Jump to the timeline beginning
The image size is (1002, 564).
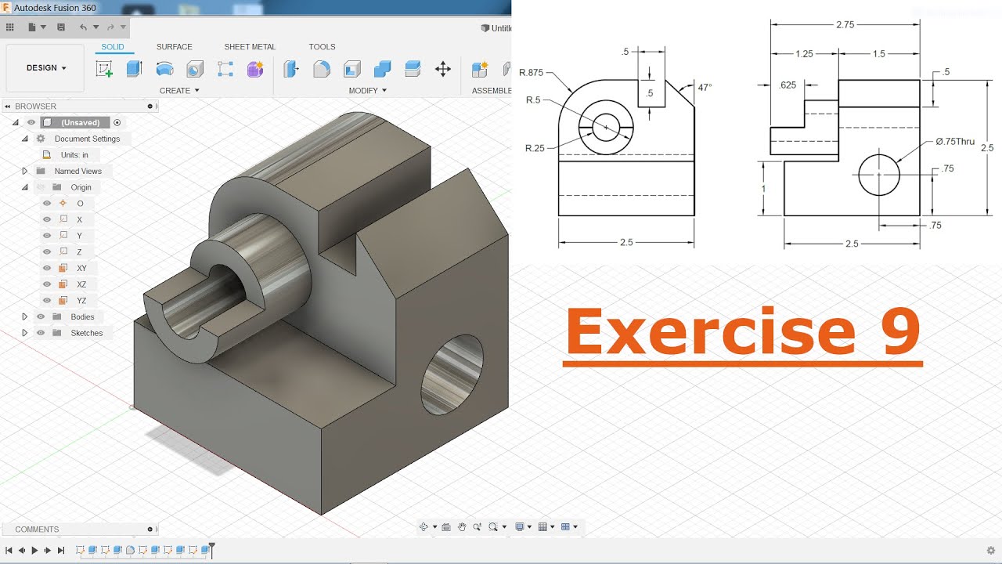(x=9, y=551)
